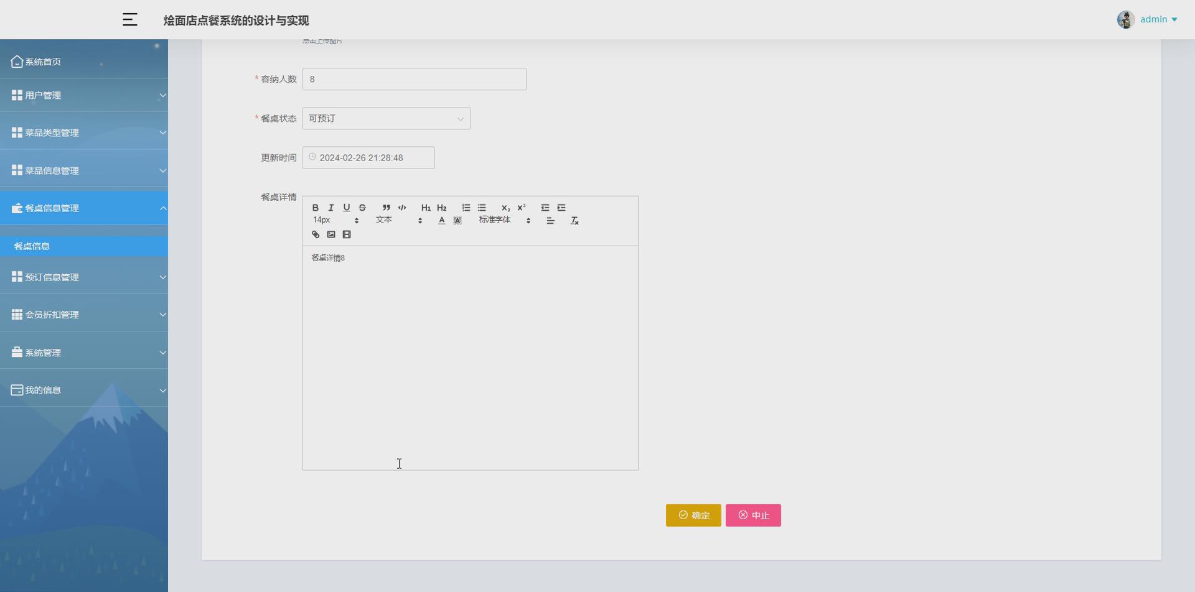Insert a blockquote in the editor
The width and height of the screenshot is (1195, 592).
pos(387,208)
